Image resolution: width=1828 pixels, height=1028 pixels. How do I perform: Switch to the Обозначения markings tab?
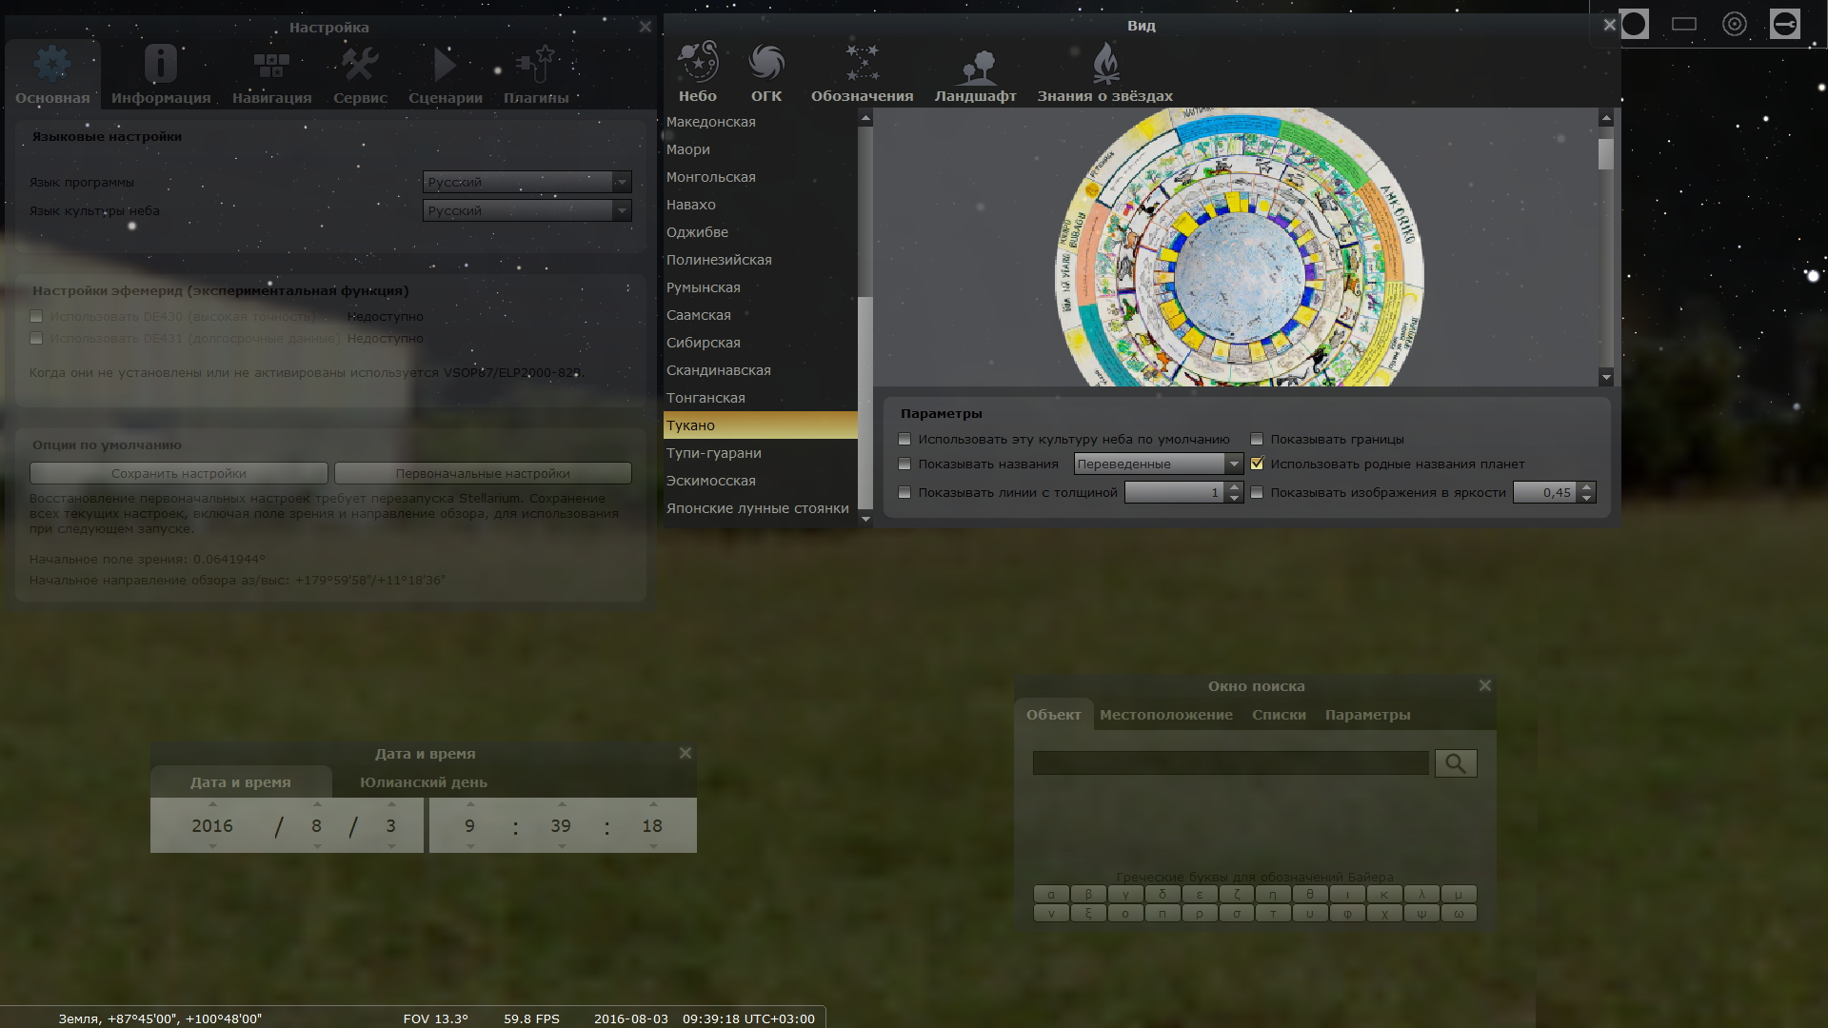click(x=862, y=72)
